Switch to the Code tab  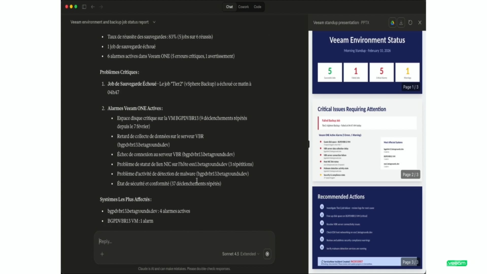(x=257, y=7)
